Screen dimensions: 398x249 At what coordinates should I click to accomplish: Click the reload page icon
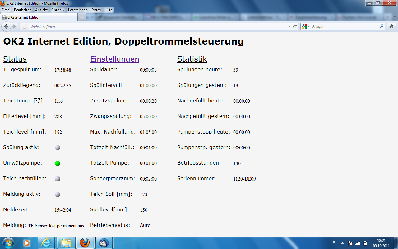(295, 26)
